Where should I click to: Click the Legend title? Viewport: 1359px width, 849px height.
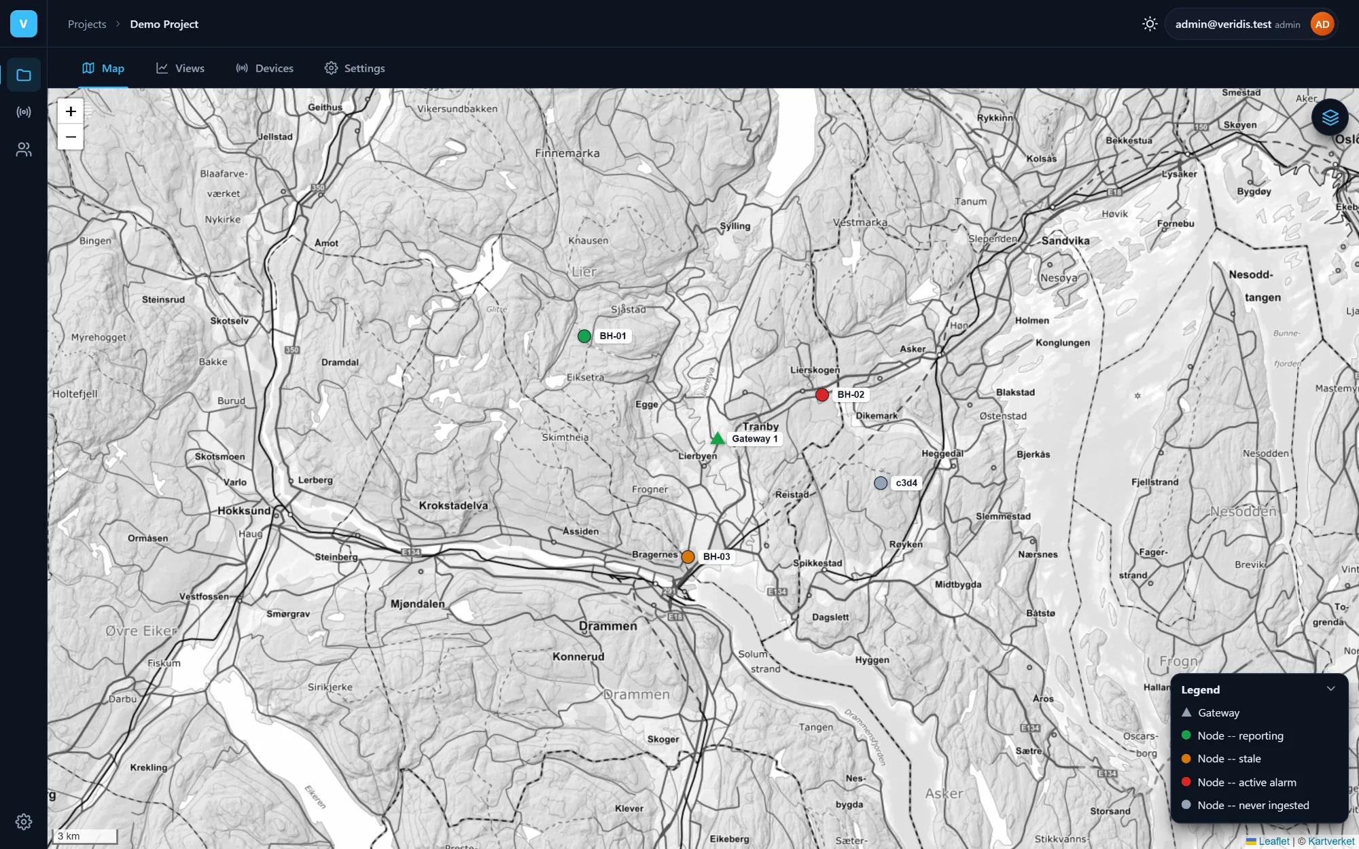[1200, 689]
